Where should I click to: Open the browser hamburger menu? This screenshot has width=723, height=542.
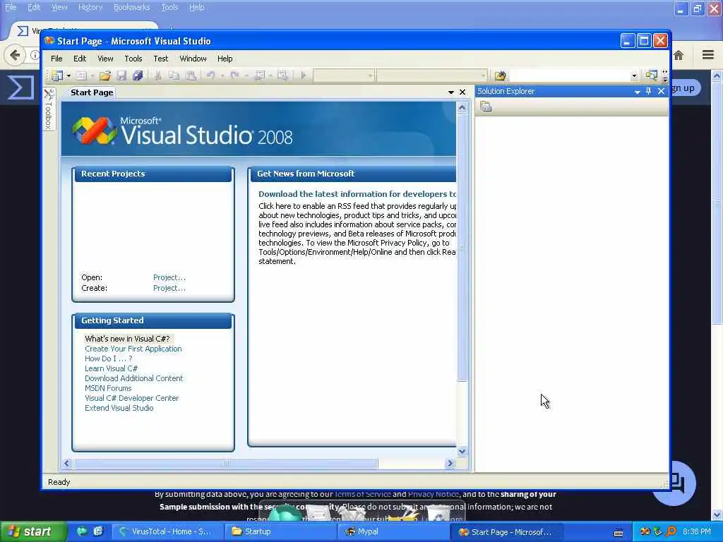tap(708, 55)
